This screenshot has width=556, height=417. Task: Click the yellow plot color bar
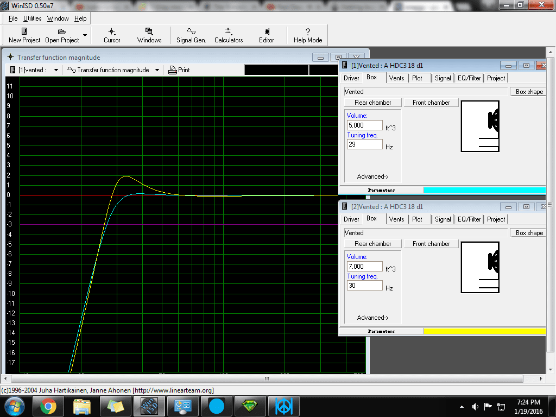pos(484,331)
